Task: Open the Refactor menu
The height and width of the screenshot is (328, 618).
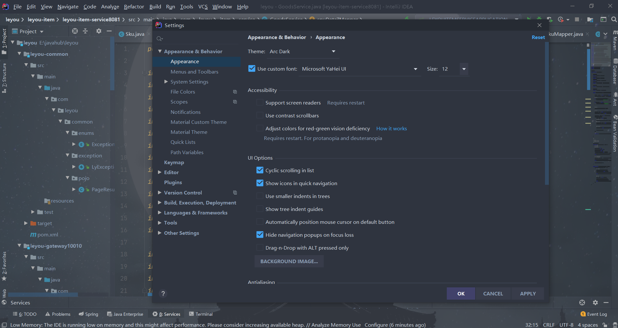Action: click(x=134, y=6)
